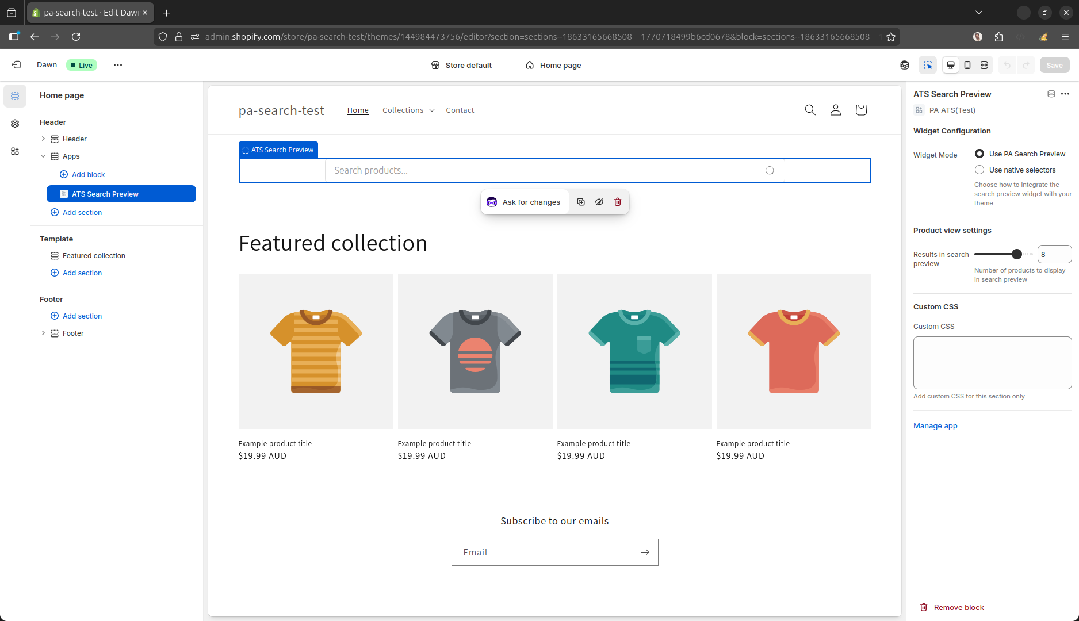Duplicate the ATS Search Preview block
The height and width of the screenshot is (621, 1079).
[581, 202]
